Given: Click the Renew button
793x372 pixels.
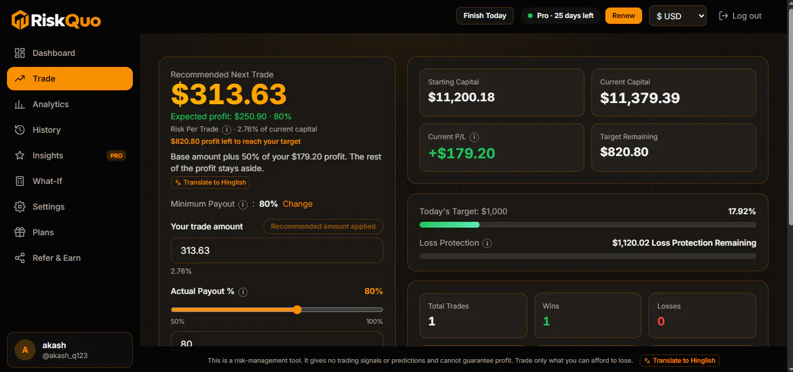Looking at the screenshot, I should [x=623, y=16].
